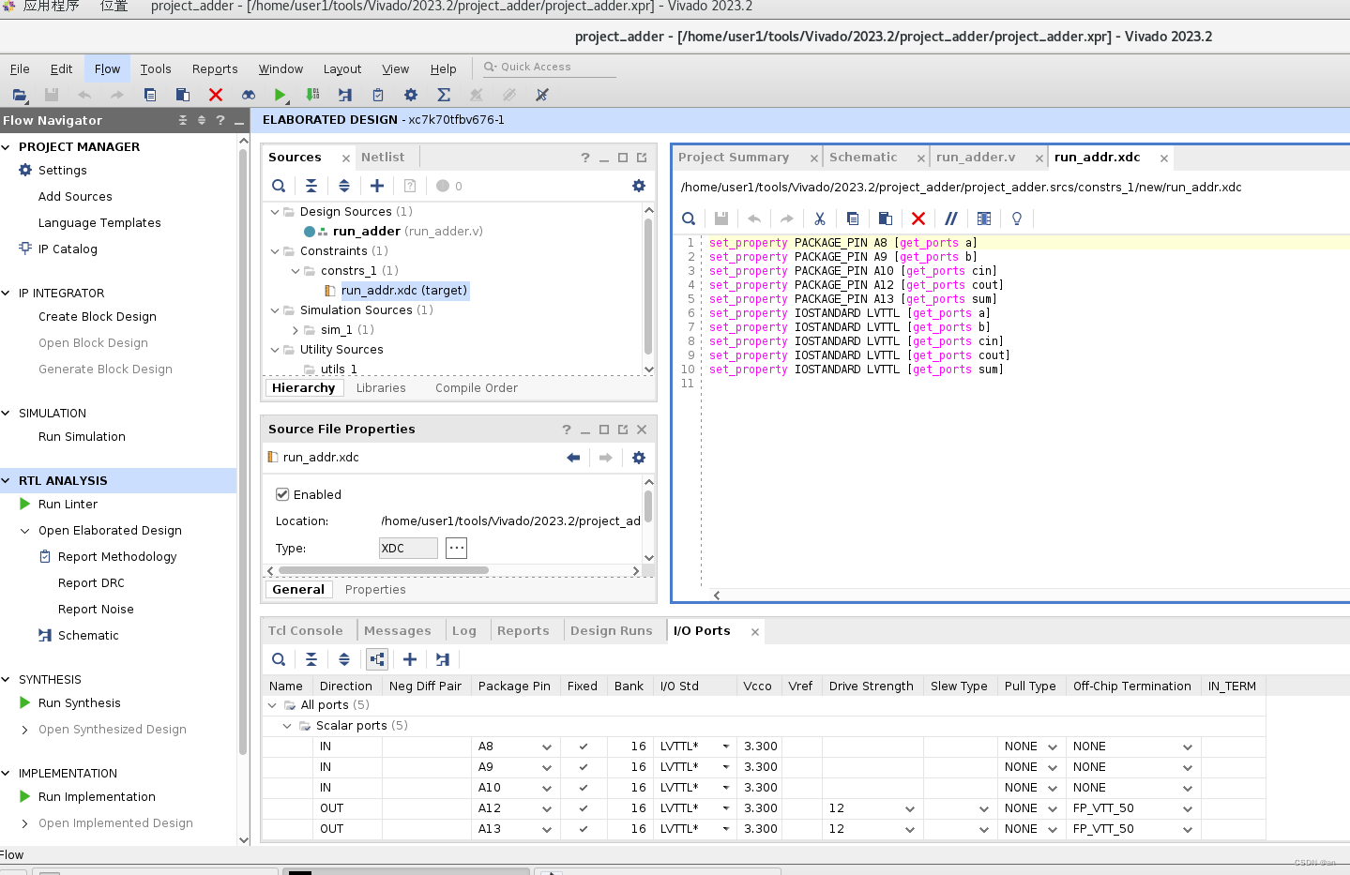Open the Settings gear in main toolbar
Screen dimensions: 1350x875
(x=410, y=95)
